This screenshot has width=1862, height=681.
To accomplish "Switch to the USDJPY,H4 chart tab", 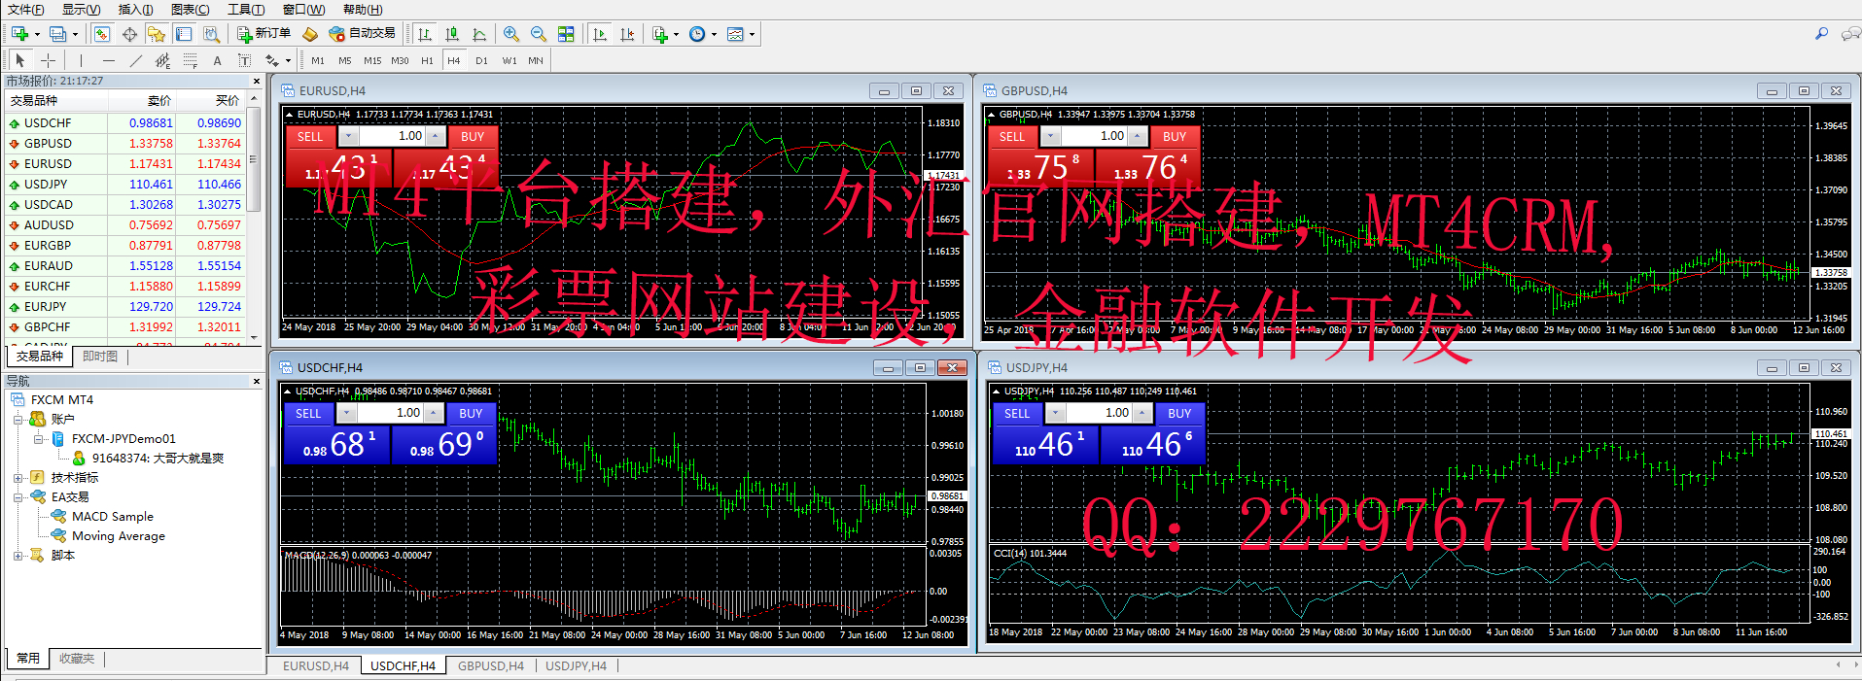I will [x=576, y=665].
